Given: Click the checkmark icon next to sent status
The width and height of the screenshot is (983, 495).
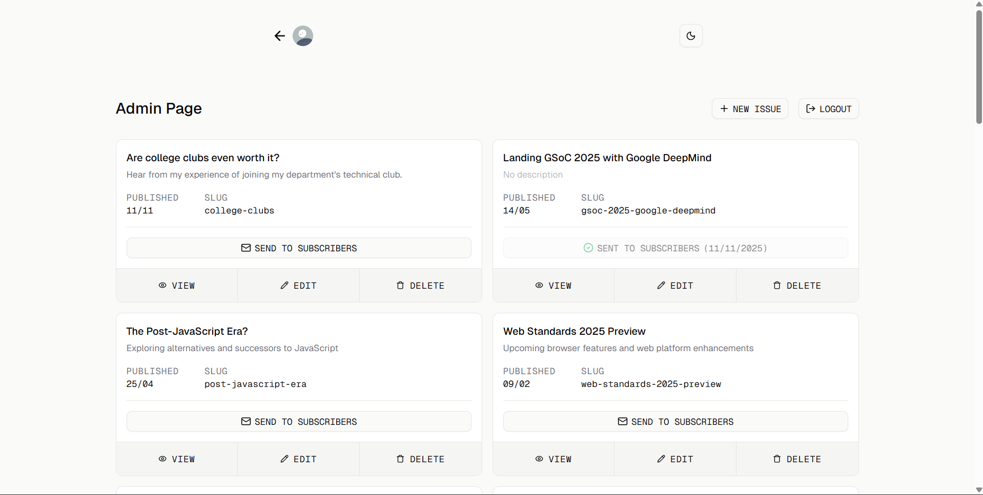Looking at the screenshot, I should click(x=588, y=248).
